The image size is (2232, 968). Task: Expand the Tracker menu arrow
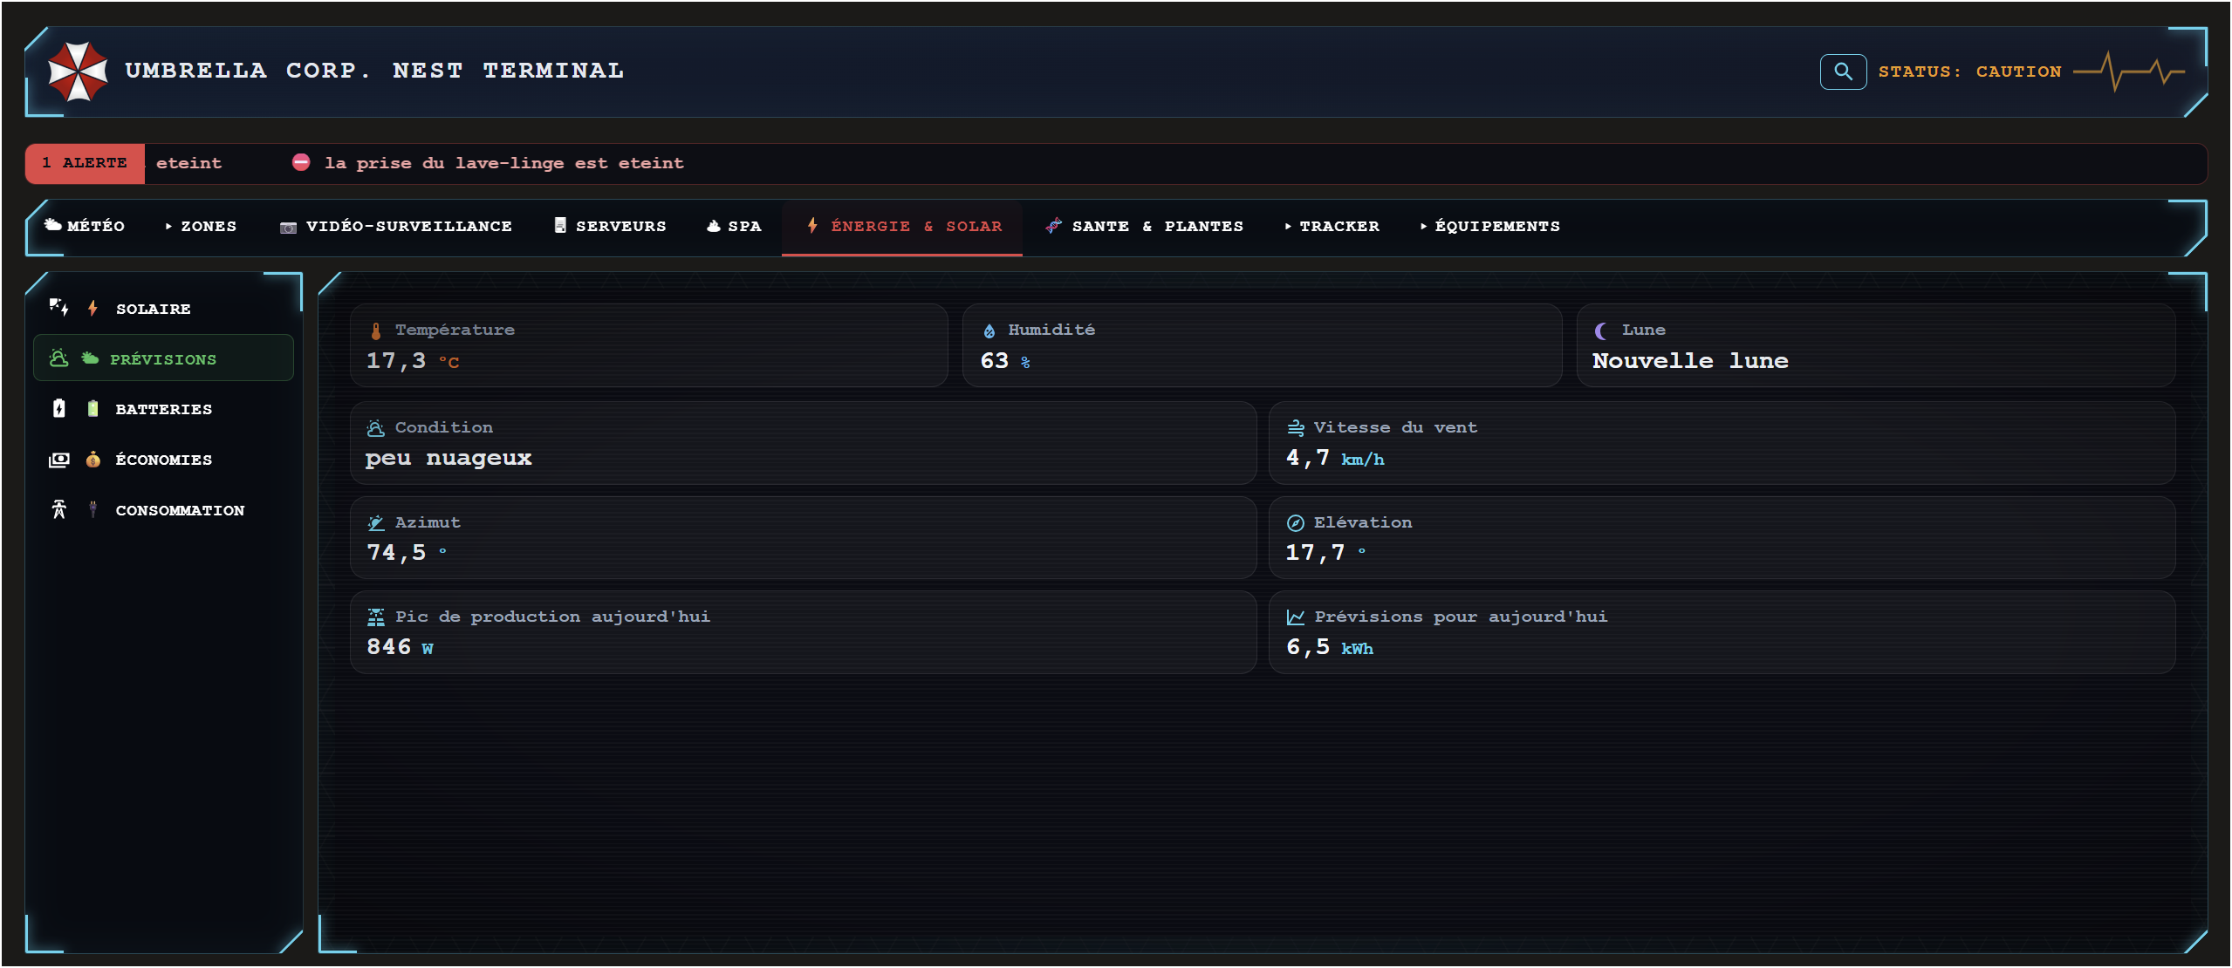click(1288, 226)
